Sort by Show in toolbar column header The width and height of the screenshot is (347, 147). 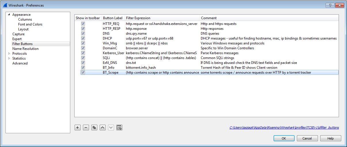(88, 18)
